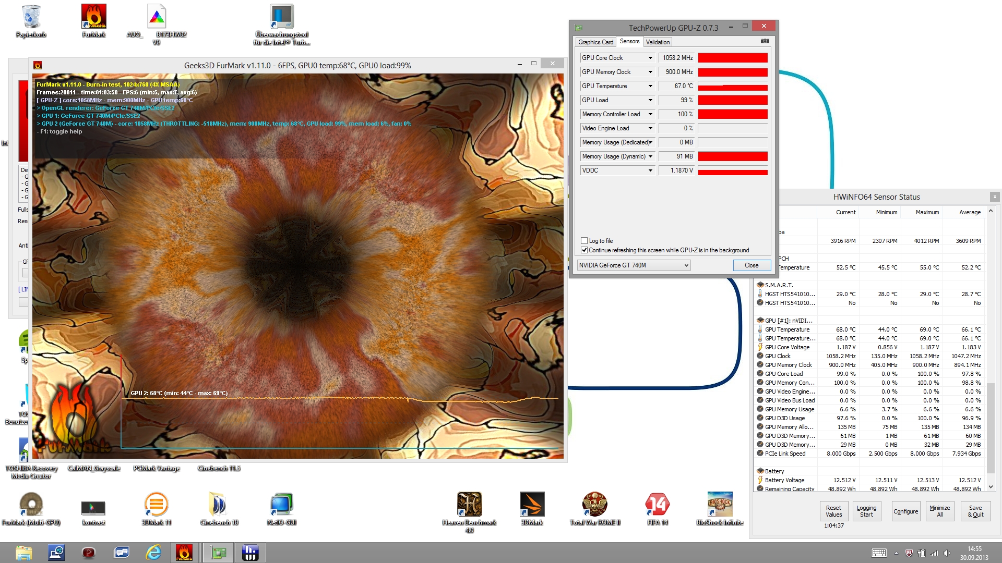Open Memory Usage (Dedicated) dropdown
1002x563 pixels.
[650, 142]
